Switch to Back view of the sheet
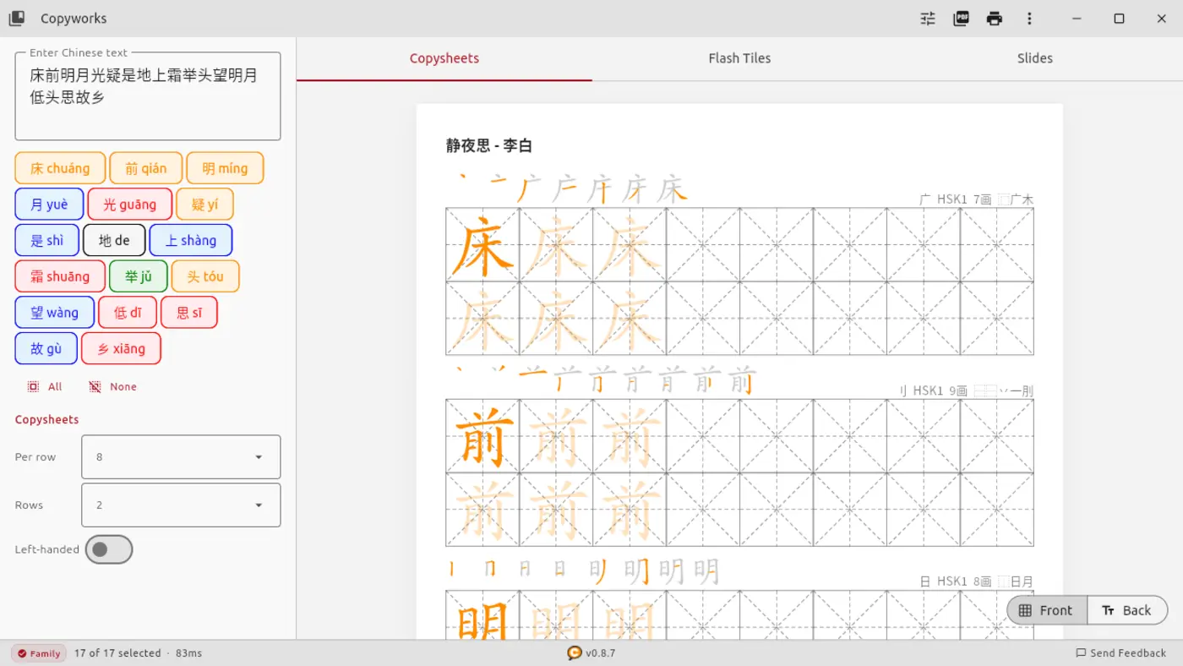 pos(1127,609)
